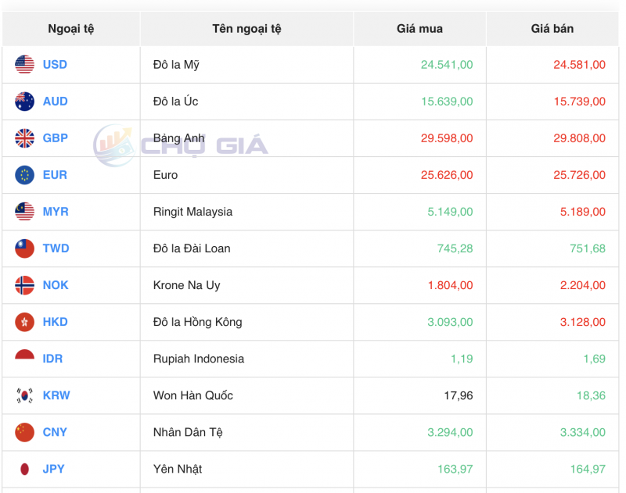
Task: Click the Giá bán column header
Action: pos(552,28)
